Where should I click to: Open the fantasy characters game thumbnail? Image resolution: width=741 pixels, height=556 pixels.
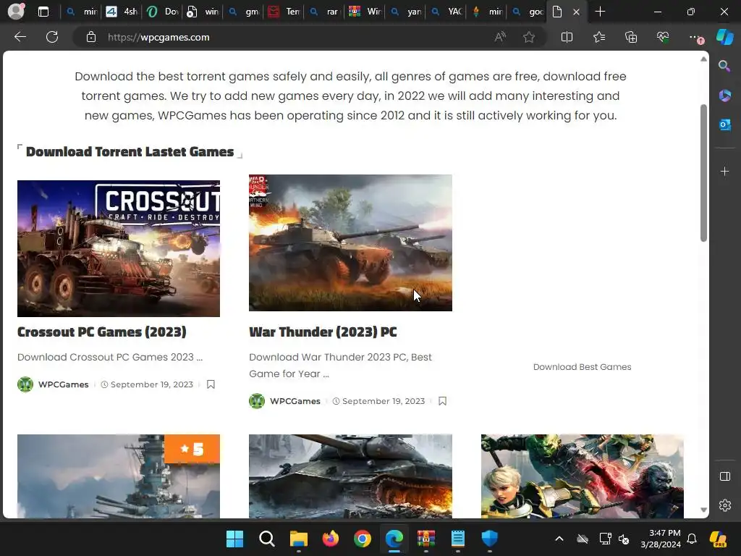pos(583,476)
